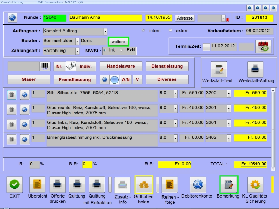This screenshot has height=209, width=279.
Task: Click the Fremdfassung button
Action: [75, 79]
